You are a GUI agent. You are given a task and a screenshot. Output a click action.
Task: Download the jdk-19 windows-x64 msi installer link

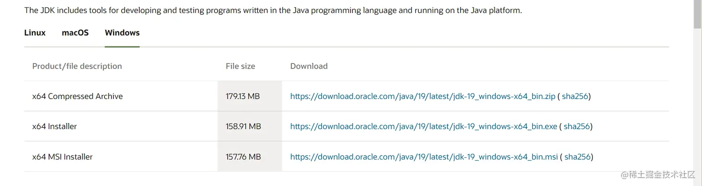point(424,157)
